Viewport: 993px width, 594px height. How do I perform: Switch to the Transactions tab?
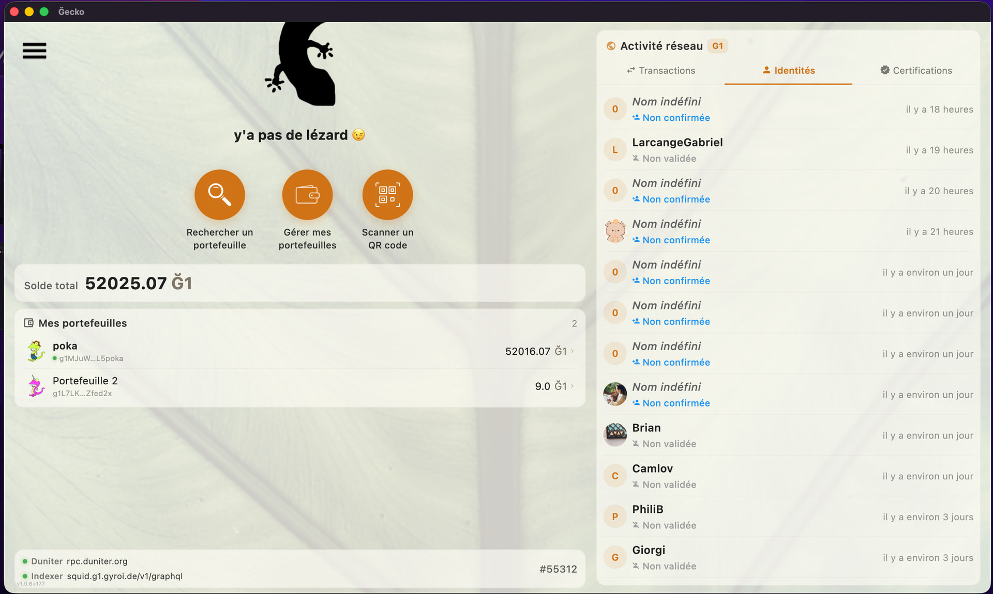(661, 70)
